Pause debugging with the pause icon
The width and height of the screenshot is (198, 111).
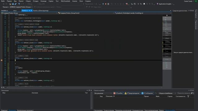coord(103,4)
